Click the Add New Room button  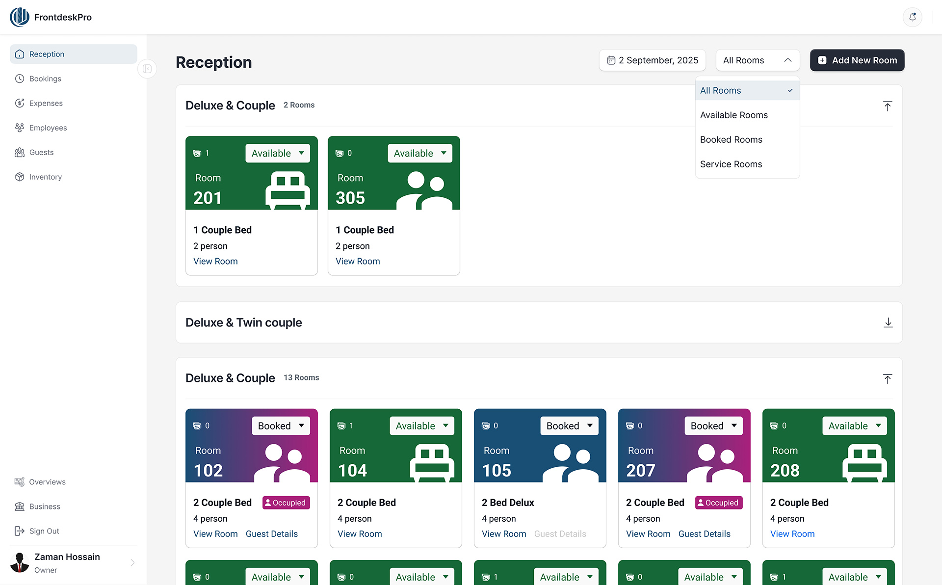(x=857, y=60)
